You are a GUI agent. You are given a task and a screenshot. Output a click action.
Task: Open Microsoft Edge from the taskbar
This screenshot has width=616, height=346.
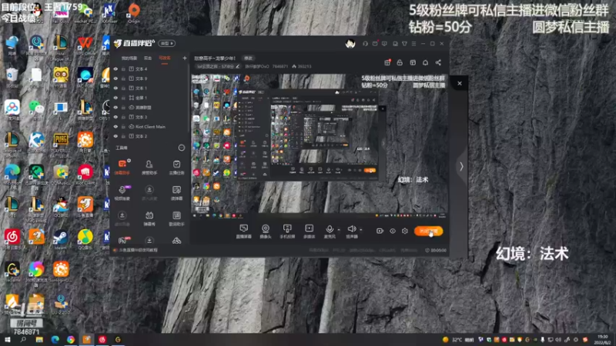coord(55,340)
